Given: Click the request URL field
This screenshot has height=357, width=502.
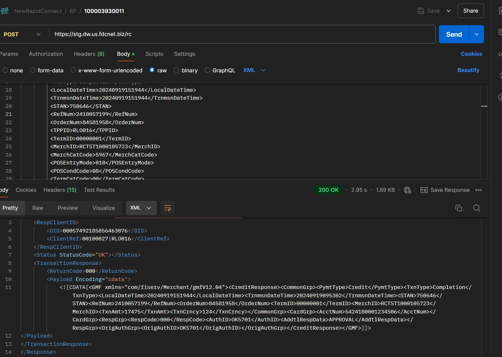Looking at the screenshot, I should 242,34.
